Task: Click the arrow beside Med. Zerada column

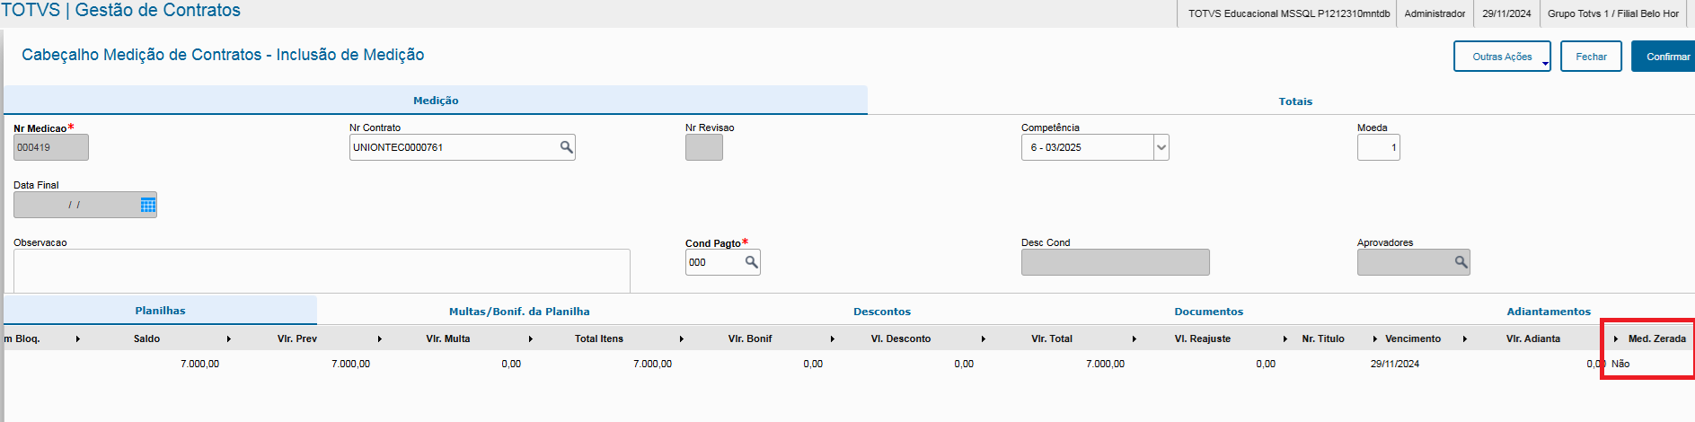Action: tap(1616, 338)
